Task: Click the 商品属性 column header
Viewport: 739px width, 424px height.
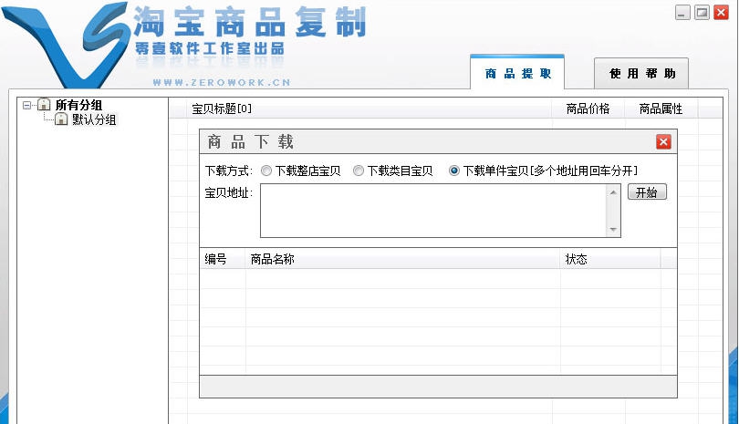Action: (661, 109)
